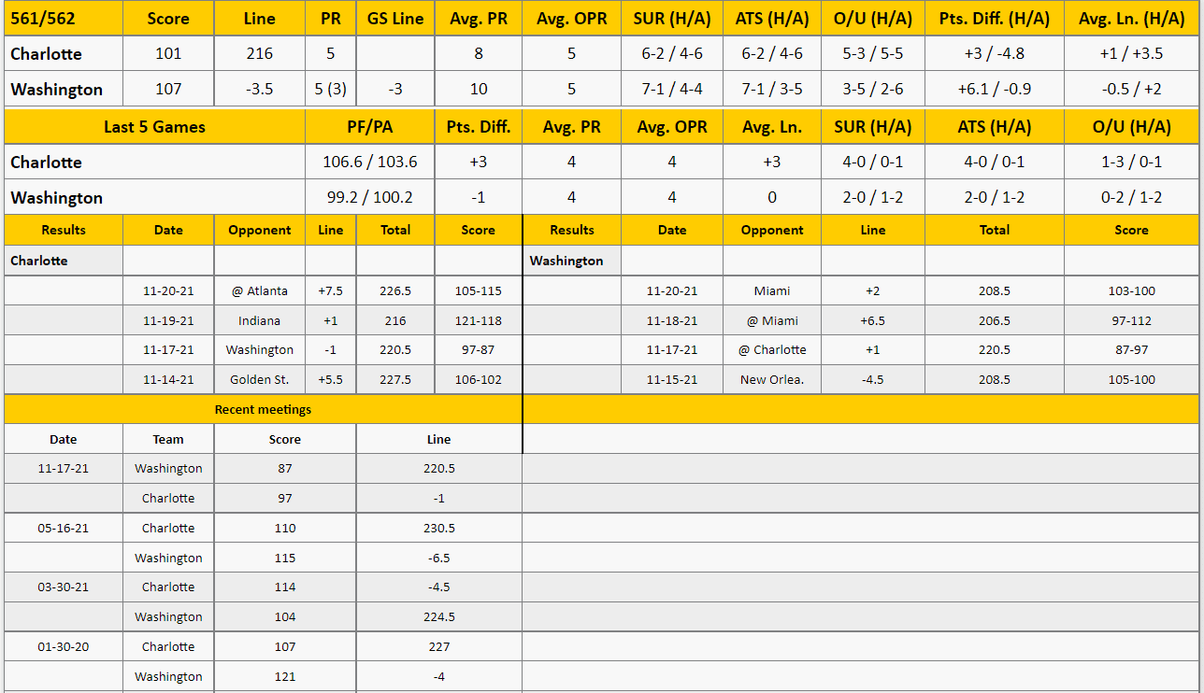Select the Washington results label cell

pyautogui.click(x=572, y=261)
